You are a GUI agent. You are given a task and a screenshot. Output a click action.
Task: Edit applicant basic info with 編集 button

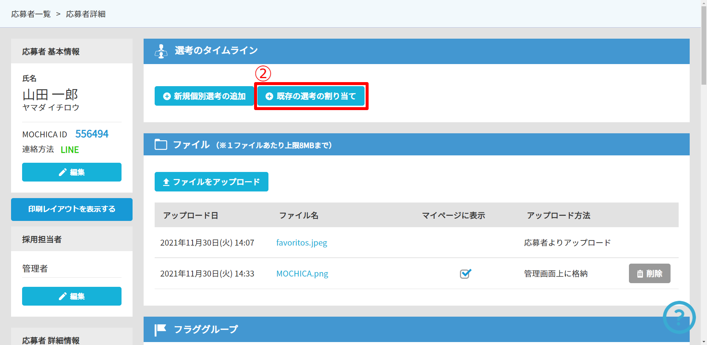[72, 172]
